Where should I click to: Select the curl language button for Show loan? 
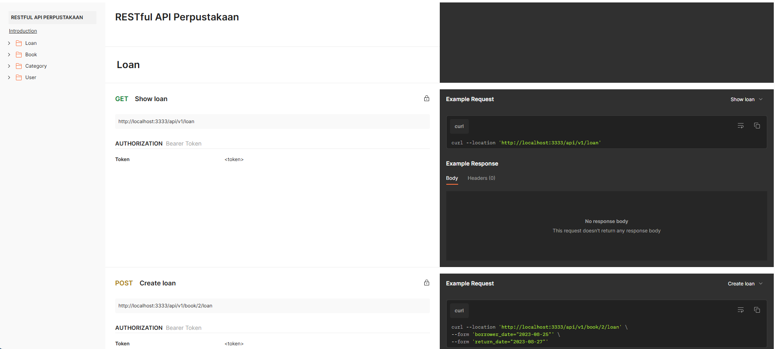459,126
